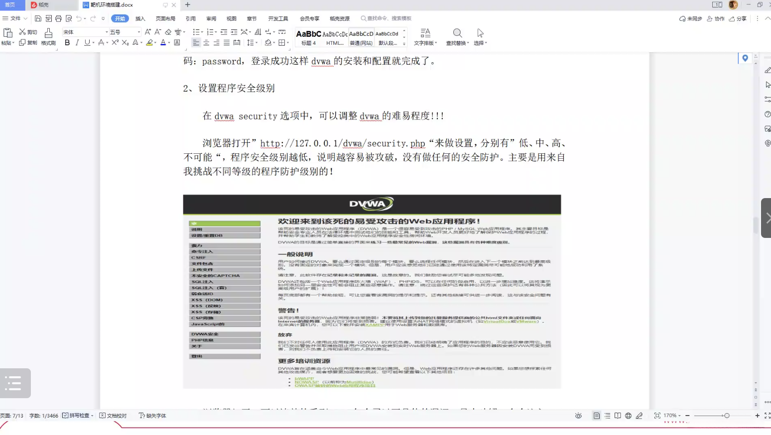Align paragraph to the right
Screen dimensions: 771x435
pos(216,43)
